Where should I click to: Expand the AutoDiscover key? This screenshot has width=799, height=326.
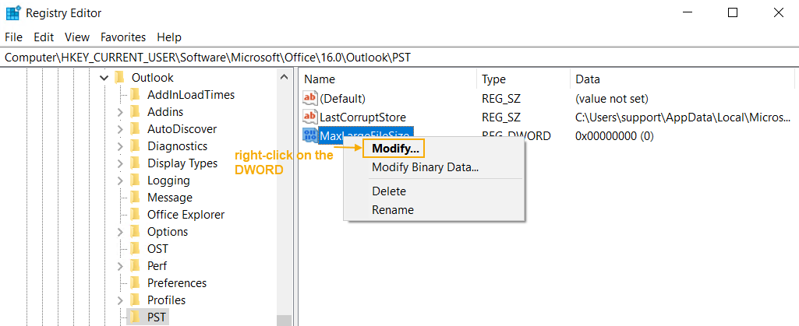pos(120,129)
